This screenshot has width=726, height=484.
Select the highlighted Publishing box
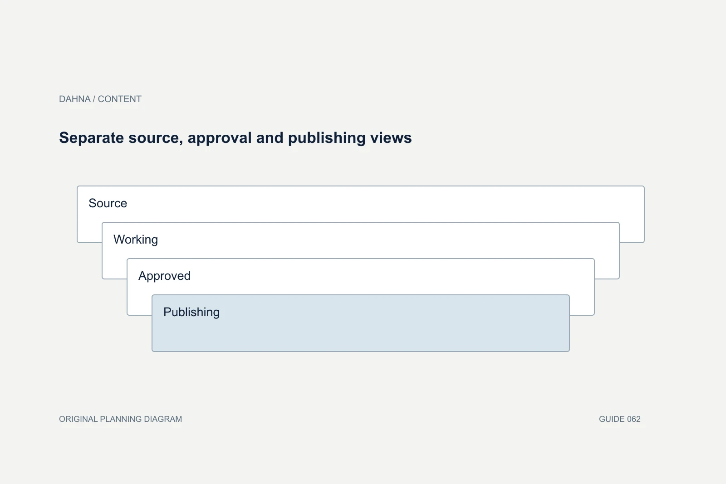(361, 323)
